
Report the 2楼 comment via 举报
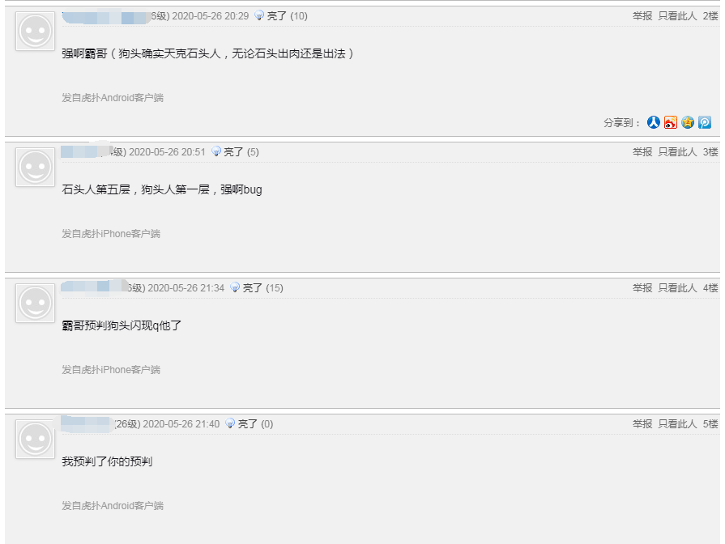coord(642,16)
